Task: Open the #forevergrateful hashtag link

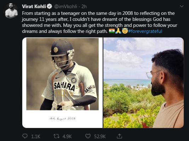Action: point(145,31)
